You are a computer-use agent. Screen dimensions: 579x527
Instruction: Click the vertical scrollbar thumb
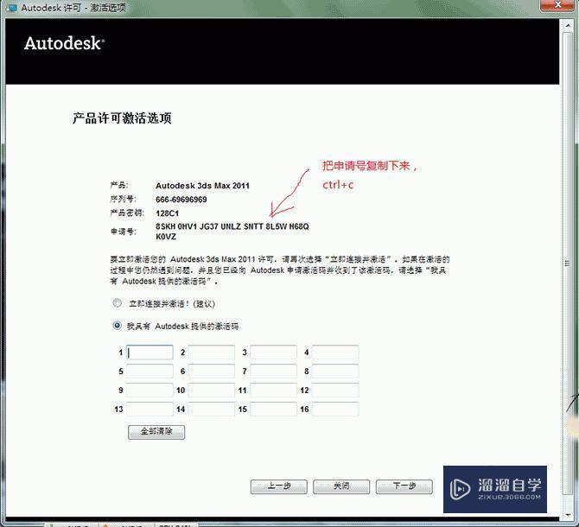(x=568, y=263)
